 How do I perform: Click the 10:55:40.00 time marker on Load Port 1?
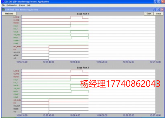pos(48,62)
